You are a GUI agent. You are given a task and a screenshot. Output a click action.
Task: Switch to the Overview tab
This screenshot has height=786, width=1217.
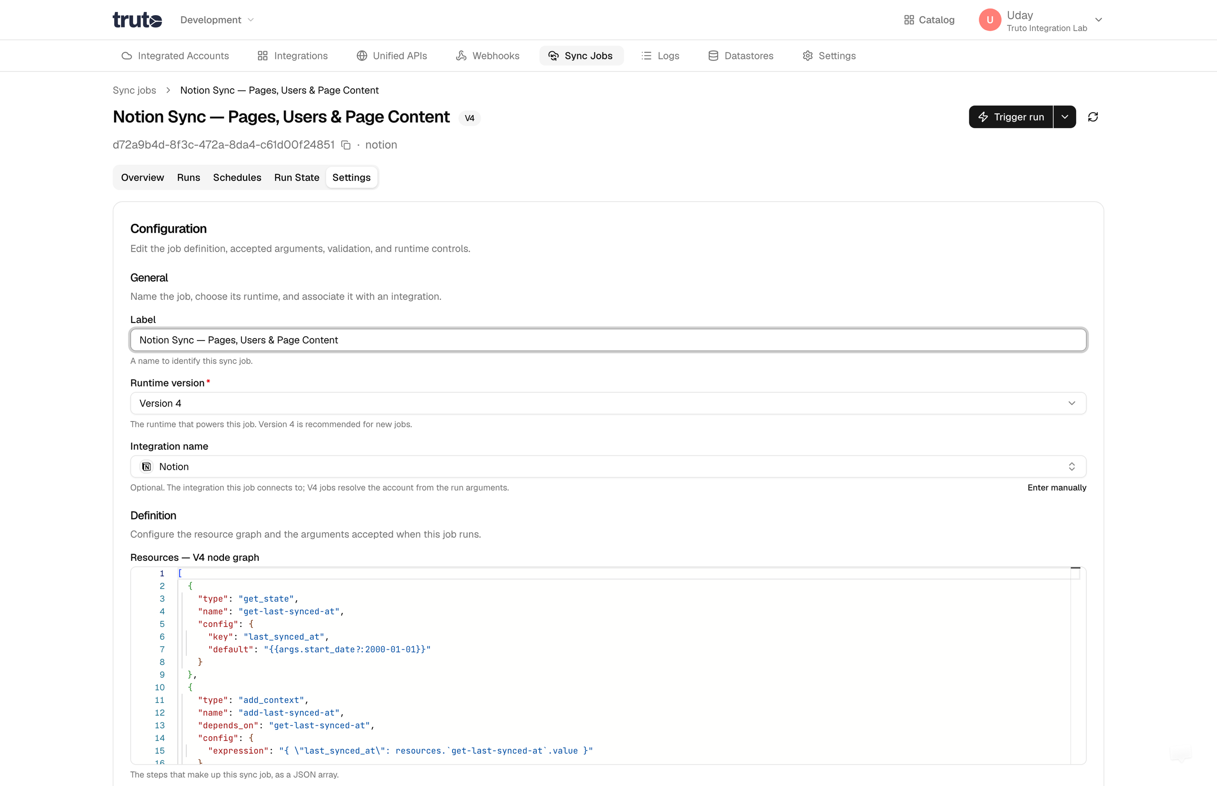pos(143,178)
